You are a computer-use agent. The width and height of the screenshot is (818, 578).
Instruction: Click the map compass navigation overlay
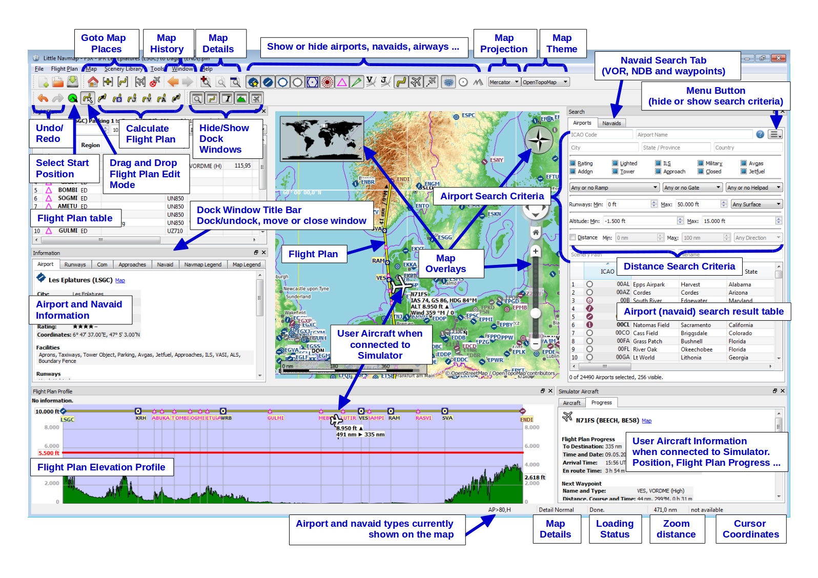(539, 140)
